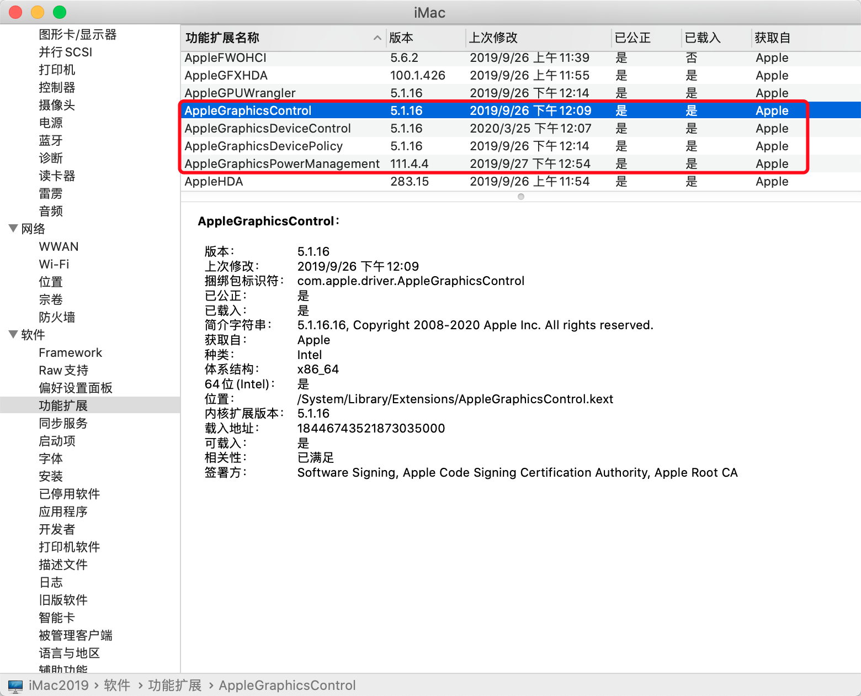861x696 pixels.
Task: Sort list by 已载入 column header
Action: [x=716, y=38]
